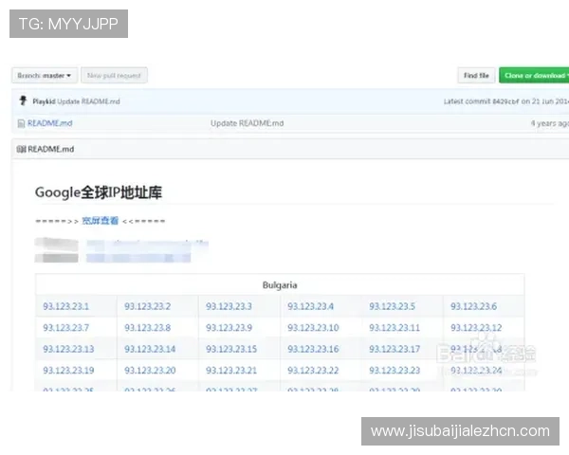
Task: Open IP address 93.123.23.15
Action: (231, 349)
